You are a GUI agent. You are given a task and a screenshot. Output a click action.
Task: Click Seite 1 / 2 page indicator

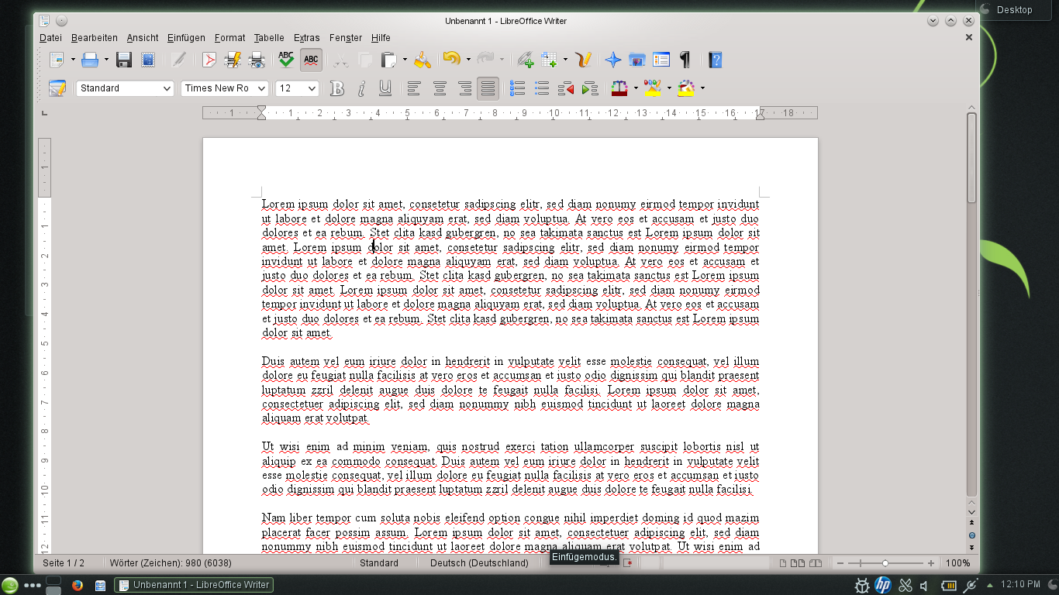[x=64, y=563]
